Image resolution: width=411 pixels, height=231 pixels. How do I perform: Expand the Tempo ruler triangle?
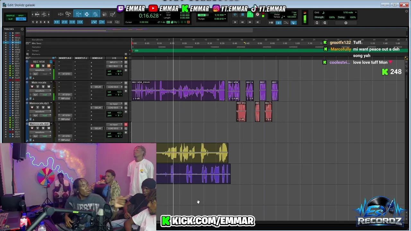(x=28, y=51)
